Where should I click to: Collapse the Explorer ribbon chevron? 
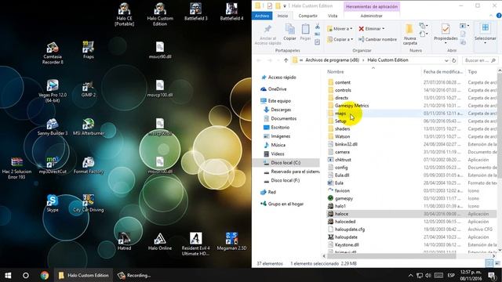(491, 16)
